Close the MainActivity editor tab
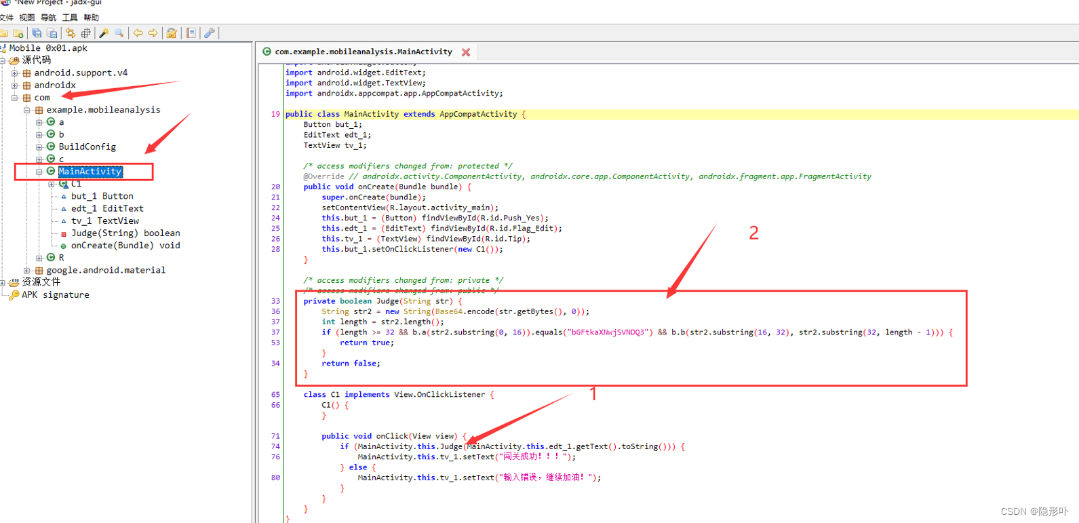 tap(466, 52)
